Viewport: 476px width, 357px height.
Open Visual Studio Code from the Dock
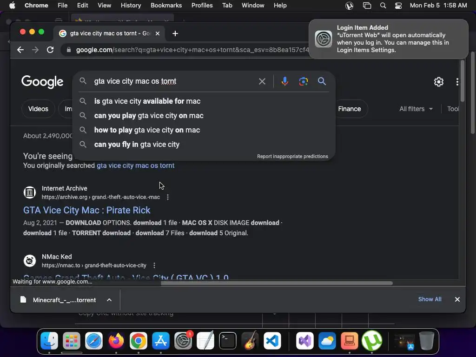272,341
